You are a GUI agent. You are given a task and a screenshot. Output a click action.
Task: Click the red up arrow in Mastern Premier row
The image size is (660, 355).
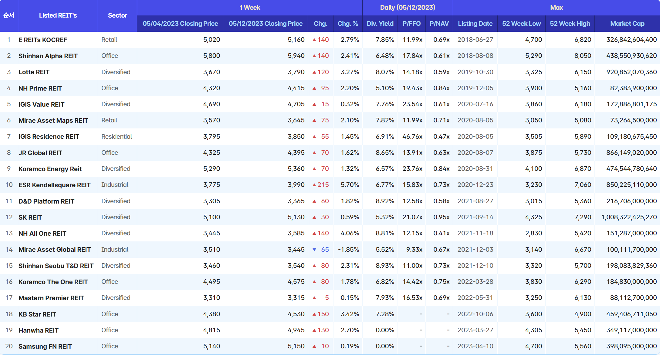click(314, 298)
